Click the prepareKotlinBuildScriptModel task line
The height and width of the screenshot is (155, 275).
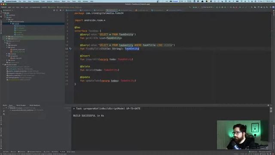coord(107,108)
